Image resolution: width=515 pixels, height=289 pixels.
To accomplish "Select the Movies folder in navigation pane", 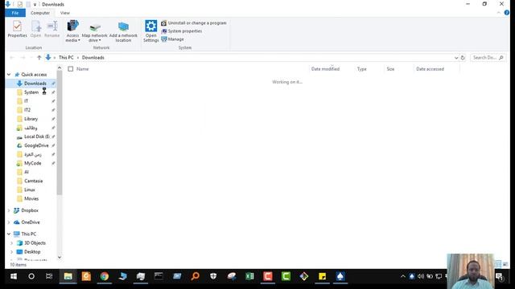I will 31,198.
